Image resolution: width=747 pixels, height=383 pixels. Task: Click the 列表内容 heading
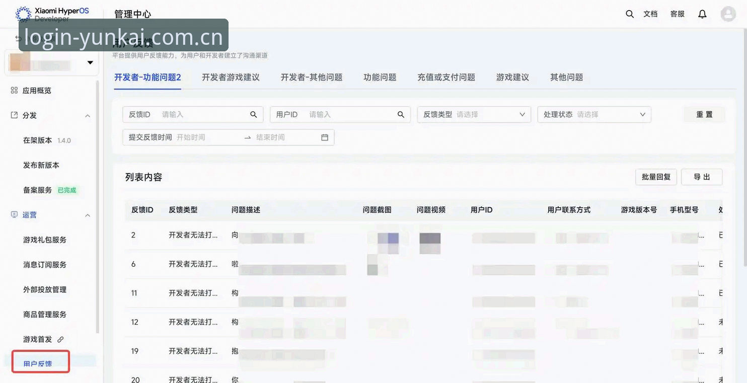click(x=143, y=177)
